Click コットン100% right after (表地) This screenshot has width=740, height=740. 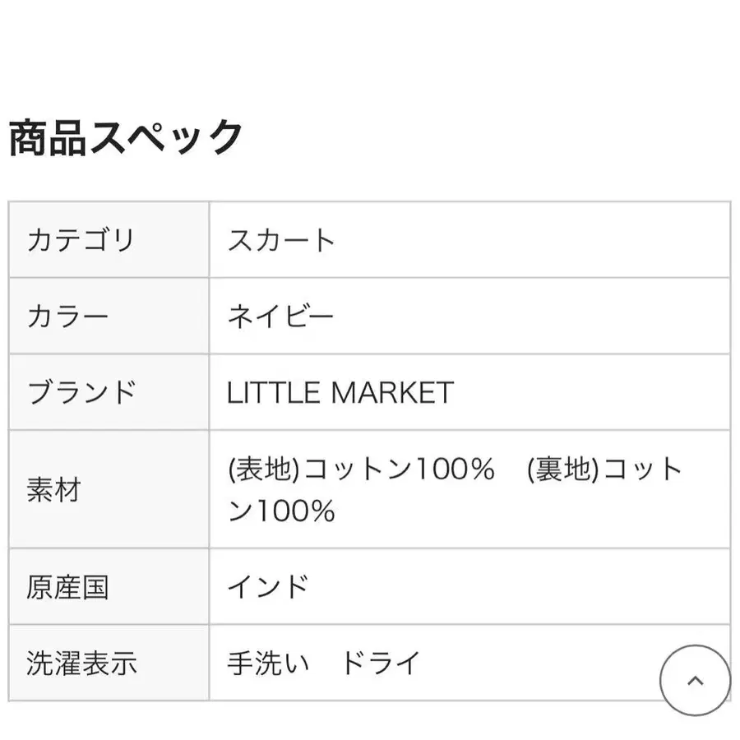(x=399, y=470)
